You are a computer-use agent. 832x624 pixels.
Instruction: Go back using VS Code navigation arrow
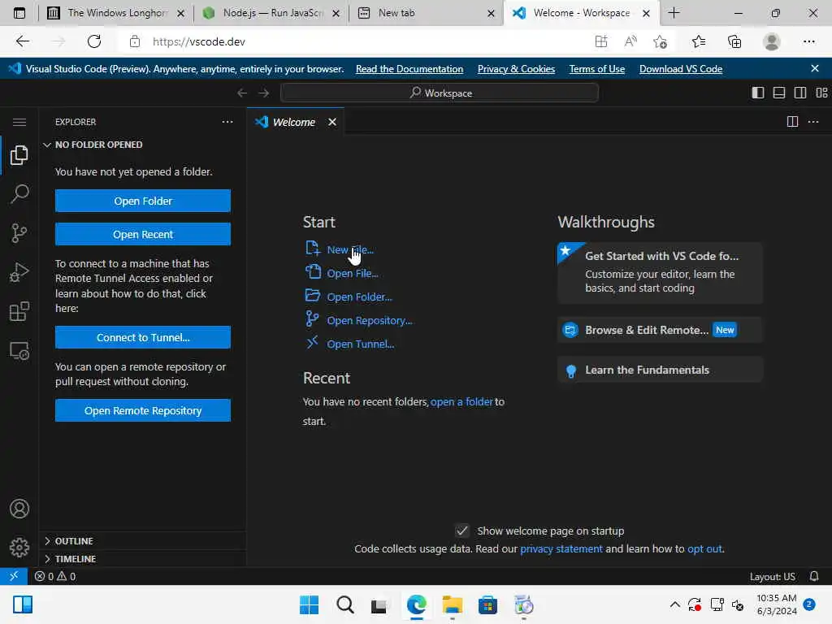coord(242,93)
